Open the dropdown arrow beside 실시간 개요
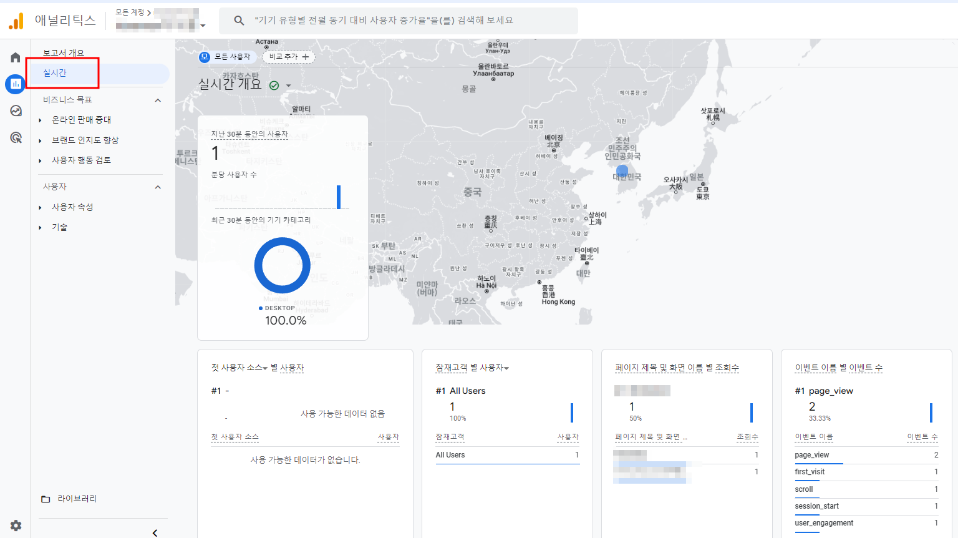Viewport: 958px width, 538px height. click(x=289, y=86)
